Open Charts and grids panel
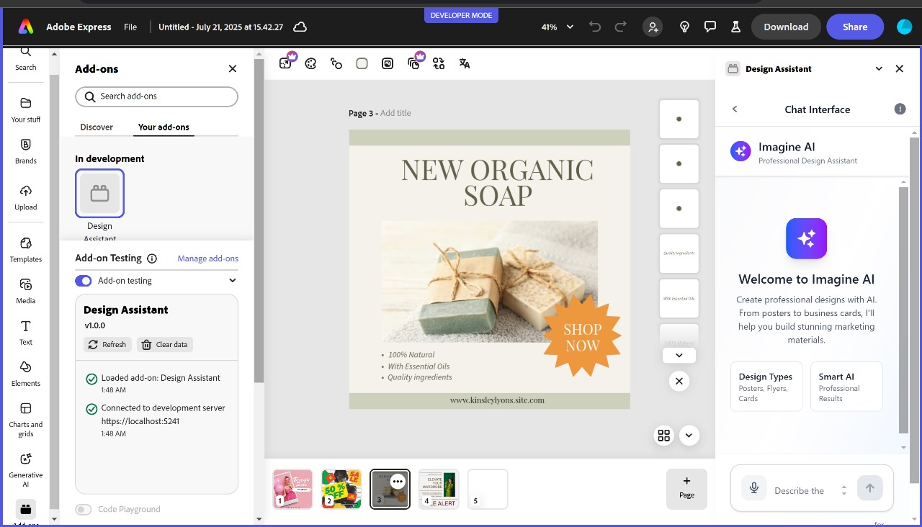Viewport: 922px width, 527px height. 26,419
